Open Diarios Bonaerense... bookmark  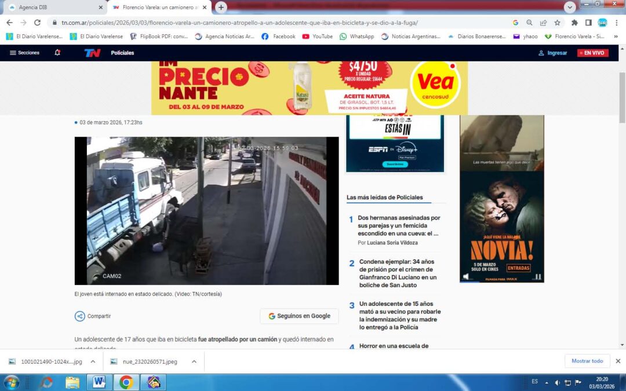pos(476,36)
